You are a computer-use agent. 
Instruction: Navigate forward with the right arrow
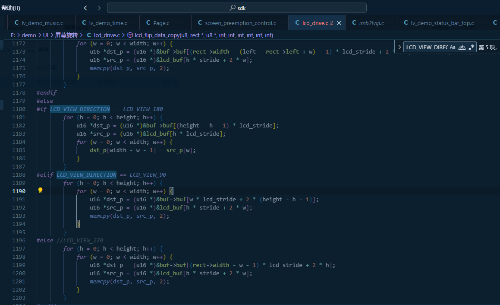[x=98, y=8]
